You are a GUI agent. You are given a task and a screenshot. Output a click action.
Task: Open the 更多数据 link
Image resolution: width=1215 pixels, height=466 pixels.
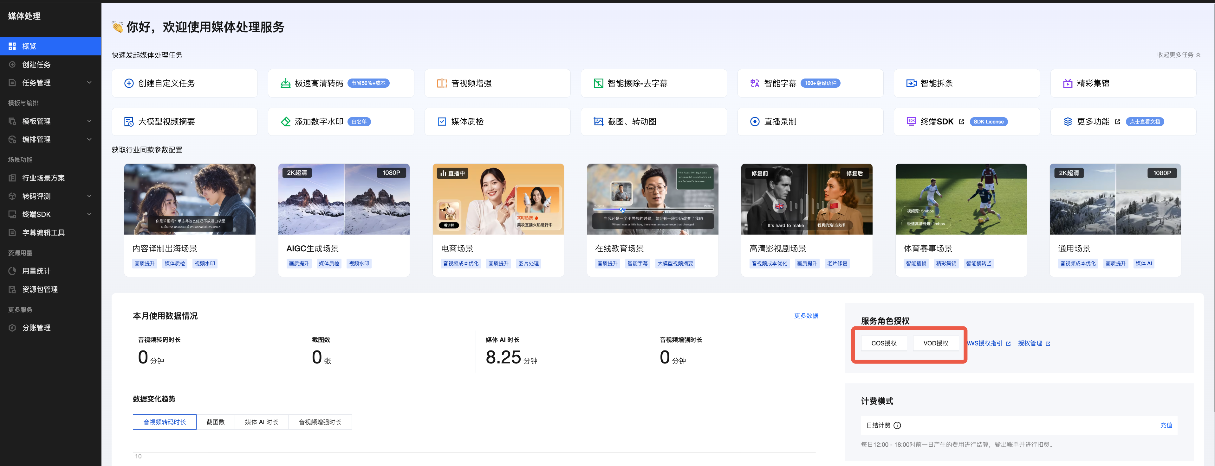pos(806,316)
